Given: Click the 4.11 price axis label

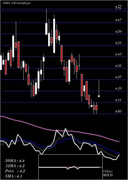Looking at the screenshot, I should point(118,100).
